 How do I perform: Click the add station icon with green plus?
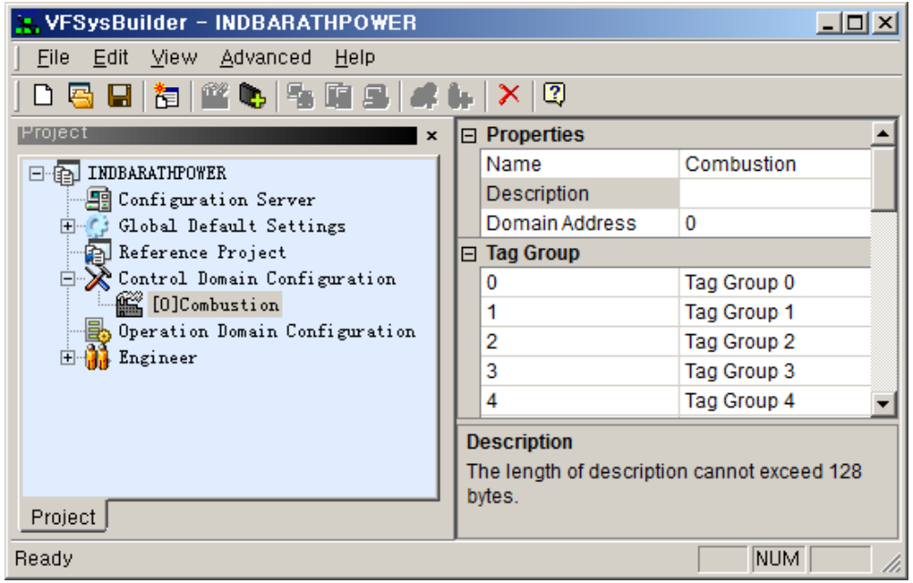pyautogui.click(x=252, y=95)
